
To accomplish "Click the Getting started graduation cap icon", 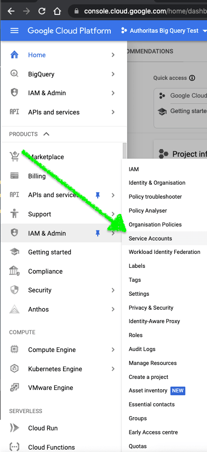I will [14, 252].
